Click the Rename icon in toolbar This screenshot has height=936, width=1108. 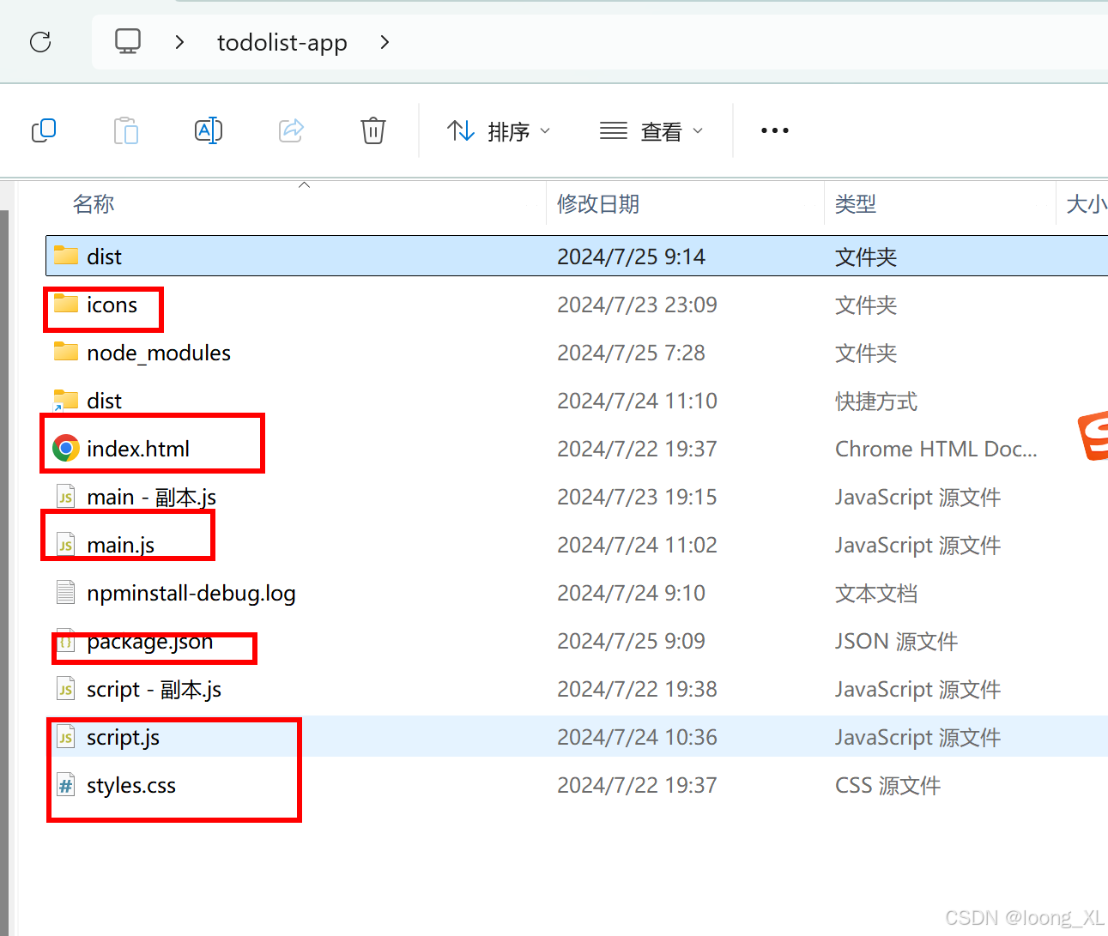tap(209, 130)
